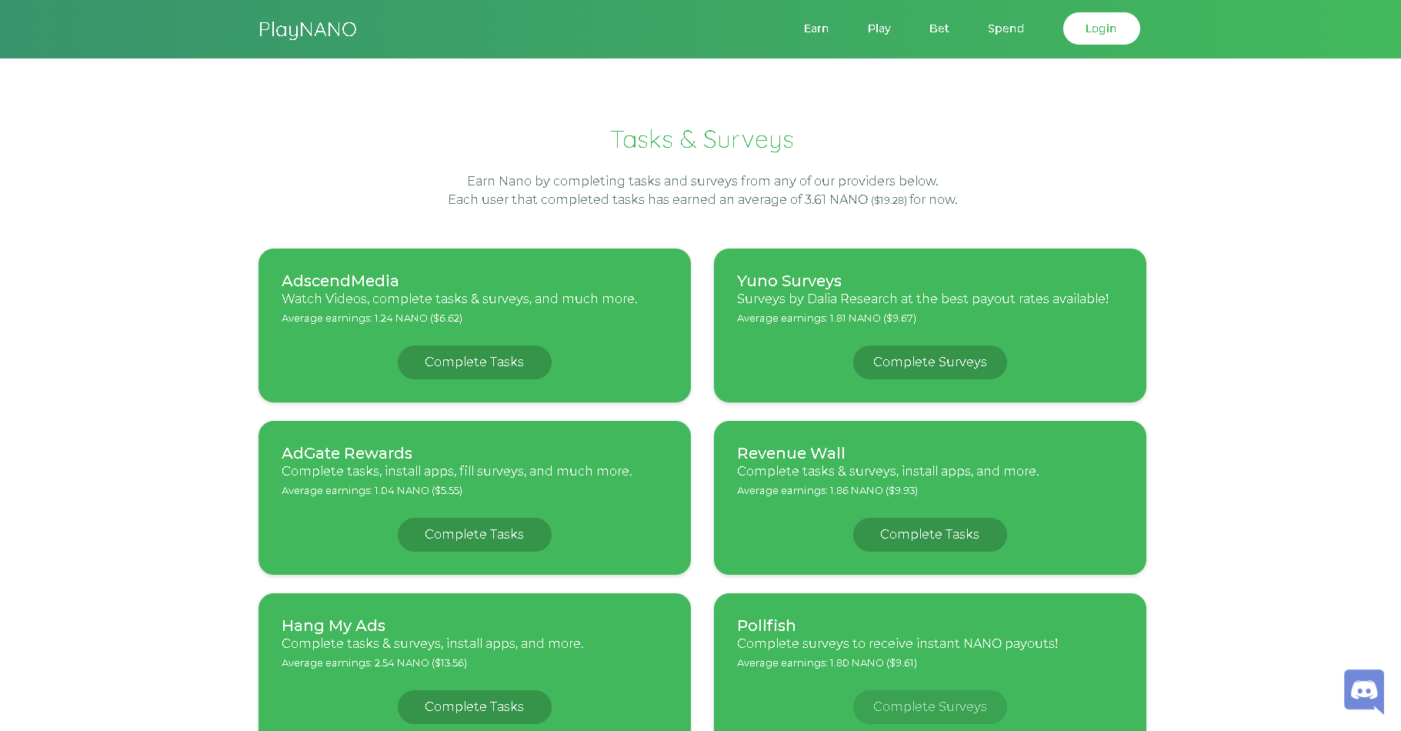Open the Discord chat icon
The height and width of the screenshot is (731, 1401).
click(x=1364, y=691)
